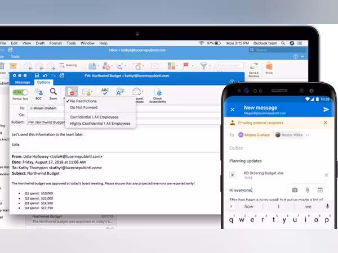The height and width of the screenshot is (253, 338).
Task: Tap the paperclip attach icon on phone
Action: click(308, 190)
